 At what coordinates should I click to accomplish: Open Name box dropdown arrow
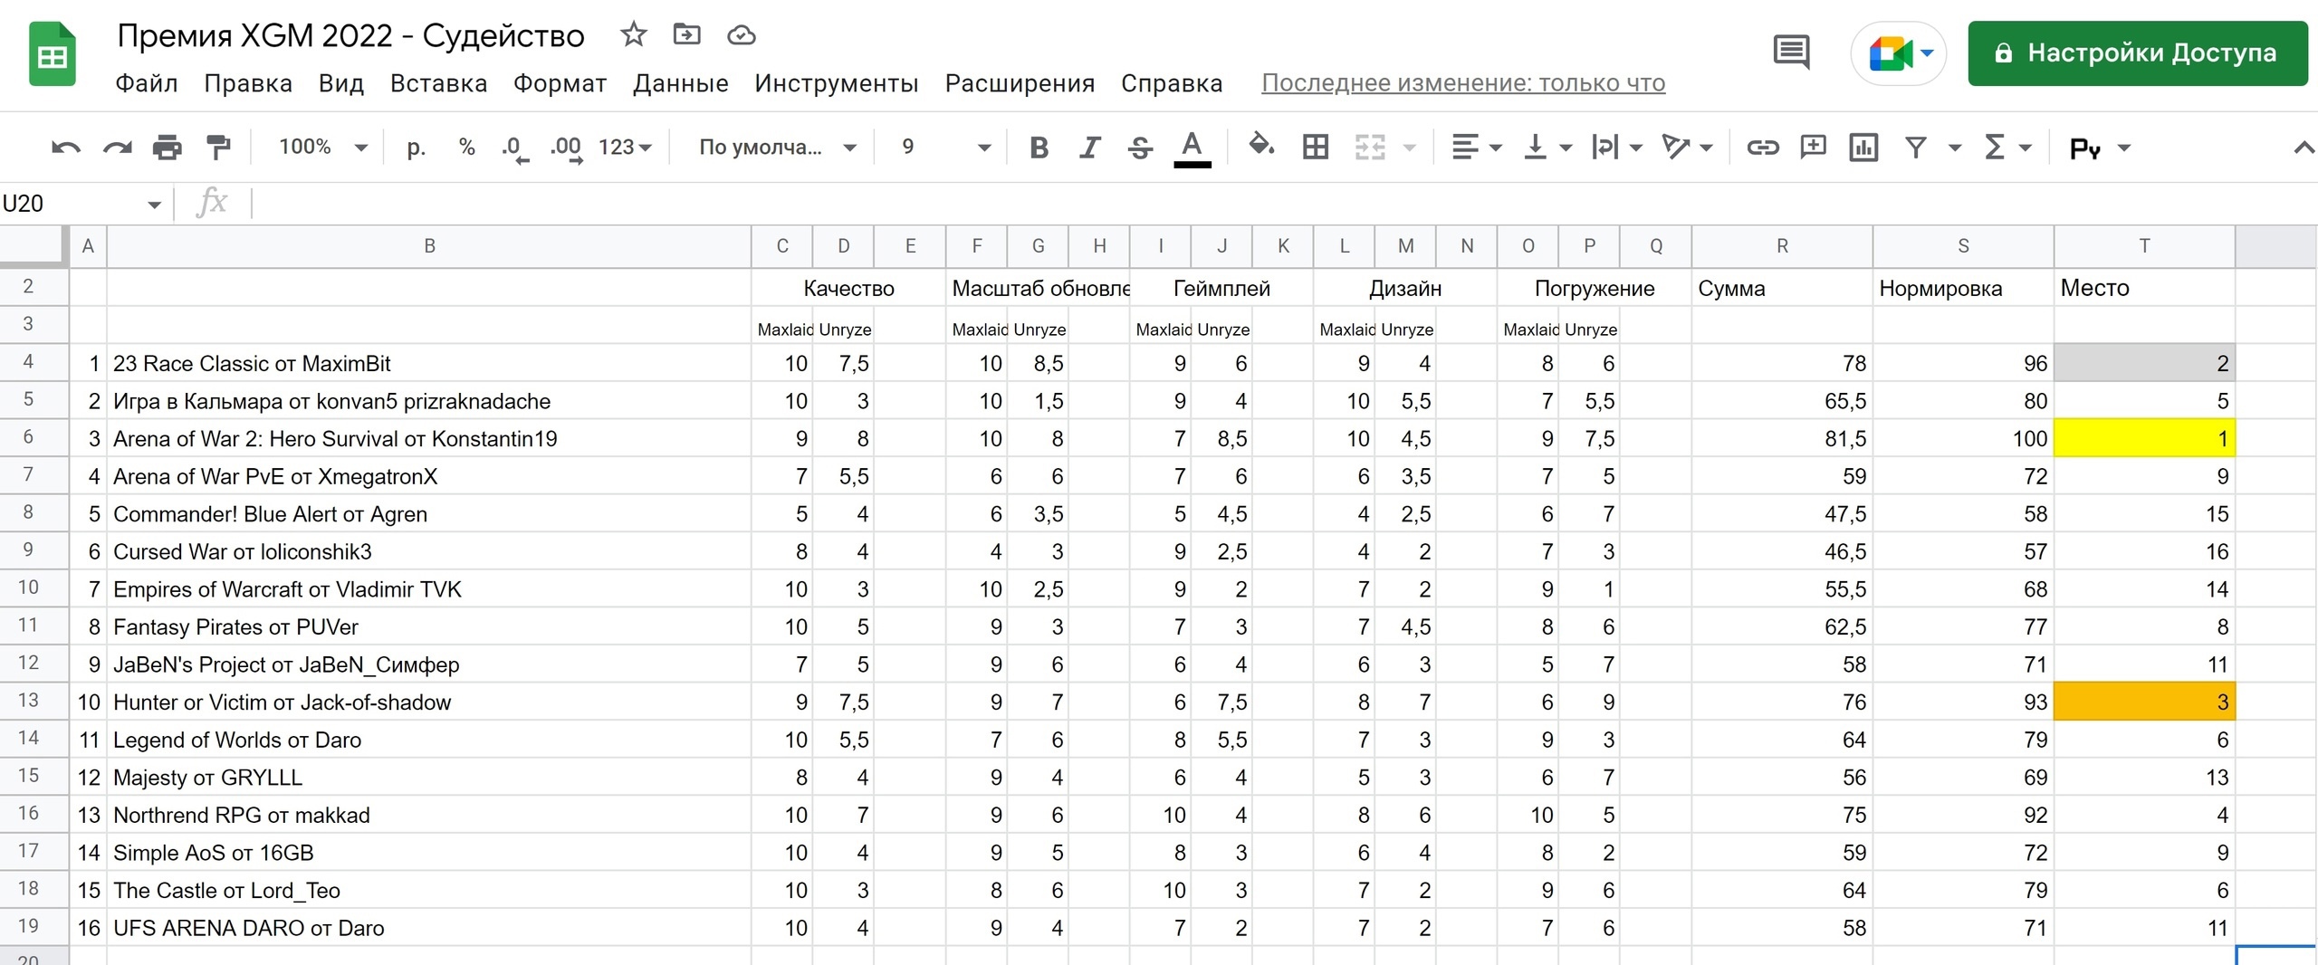click(155, 205)
